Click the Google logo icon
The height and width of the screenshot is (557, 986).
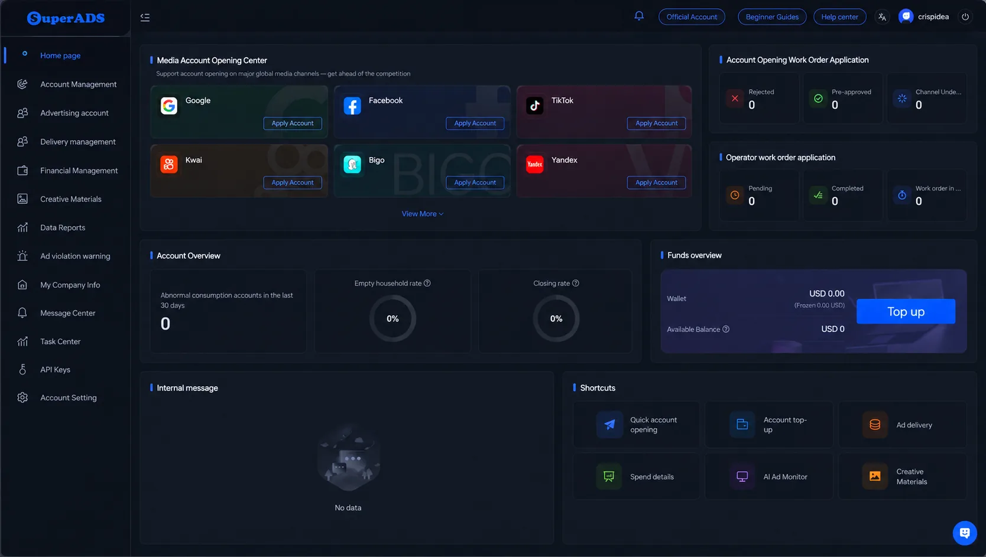[169, 106]
